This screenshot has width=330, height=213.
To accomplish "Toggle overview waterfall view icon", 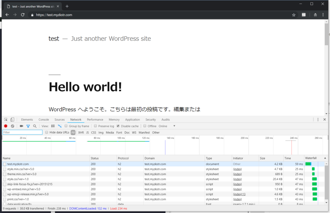I will click(60, 126).
